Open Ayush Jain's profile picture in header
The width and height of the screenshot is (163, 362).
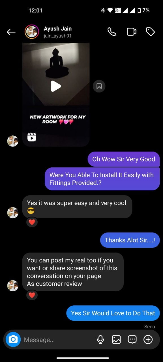point(32,32)
